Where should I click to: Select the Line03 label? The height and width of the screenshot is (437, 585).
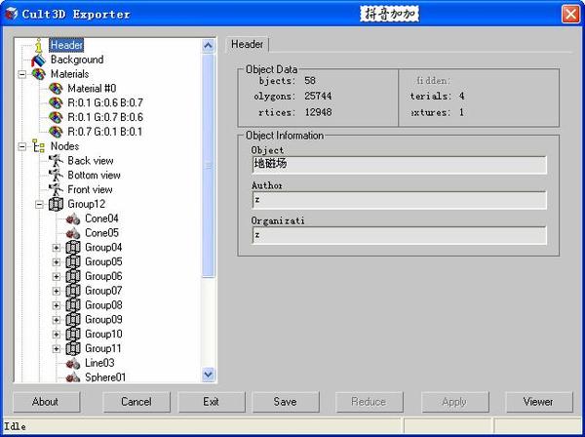99,363
